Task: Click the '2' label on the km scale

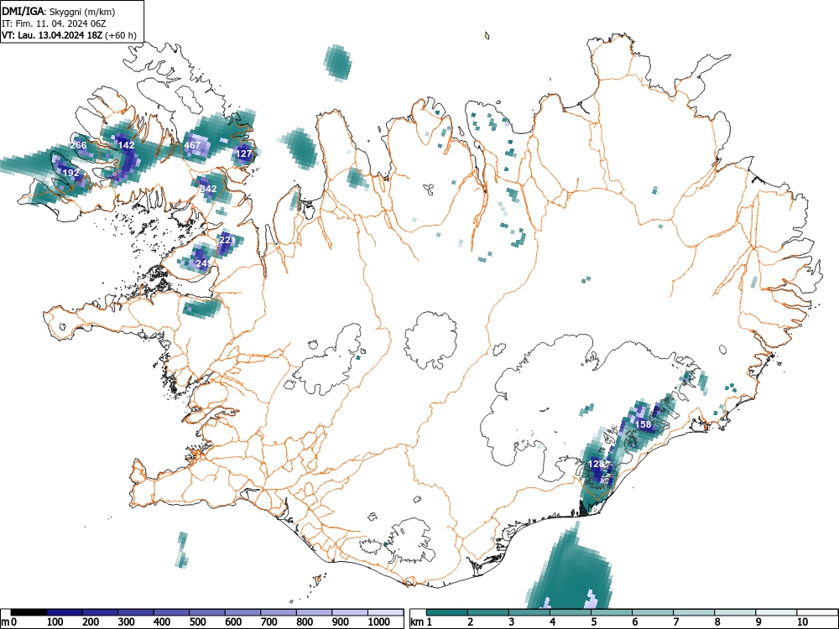Action: click(x=471, y=622)
